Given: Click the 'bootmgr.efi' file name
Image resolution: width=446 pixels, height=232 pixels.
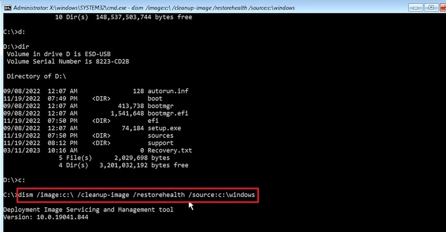Looking at the screenshot, I should point(168,113).
